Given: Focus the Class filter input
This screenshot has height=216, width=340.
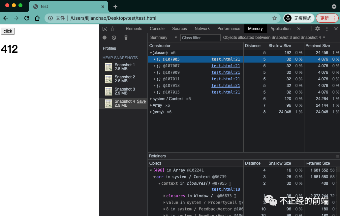Looking at the screenshot, I should pos(201,38).
